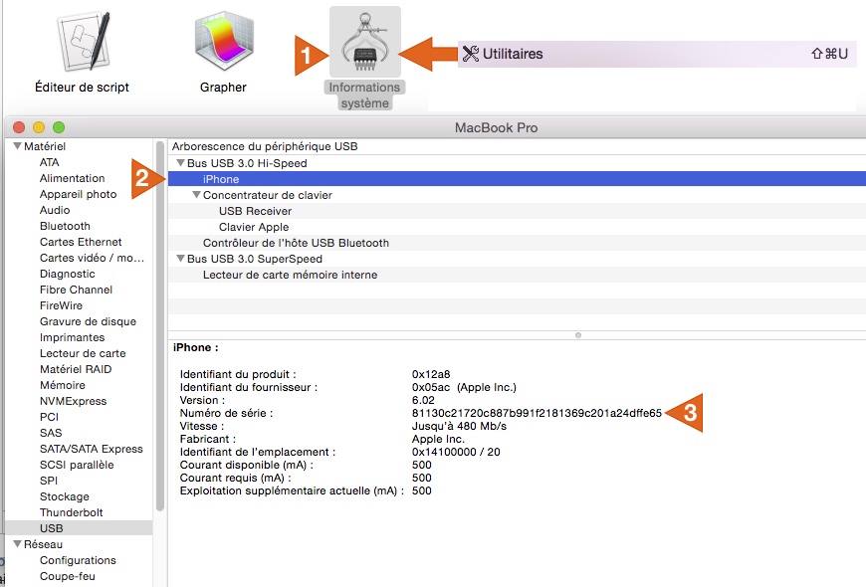
Task: Click the location ID value 0x14100000 / 20
Action: pyautogui.click(x=456, y=452)
